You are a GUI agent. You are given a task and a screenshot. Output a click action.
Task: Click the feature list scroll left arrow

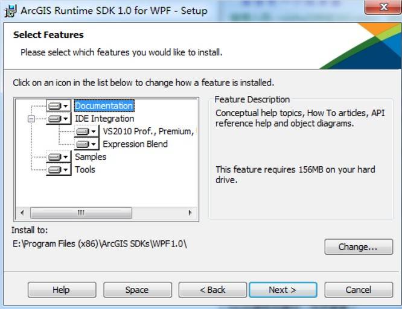point(22,213)
